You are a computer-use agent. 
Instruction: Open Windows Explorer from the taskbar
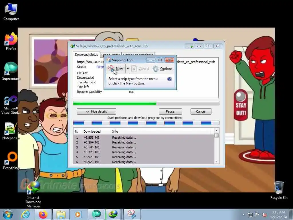click(x=61, y=214)
